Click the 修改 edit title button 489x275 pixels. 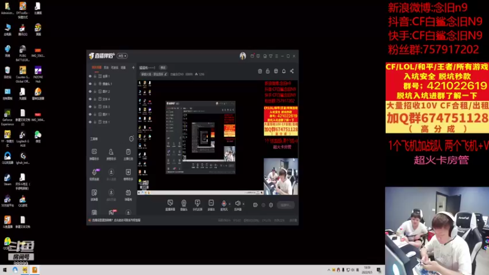click(x=163, y=68)
